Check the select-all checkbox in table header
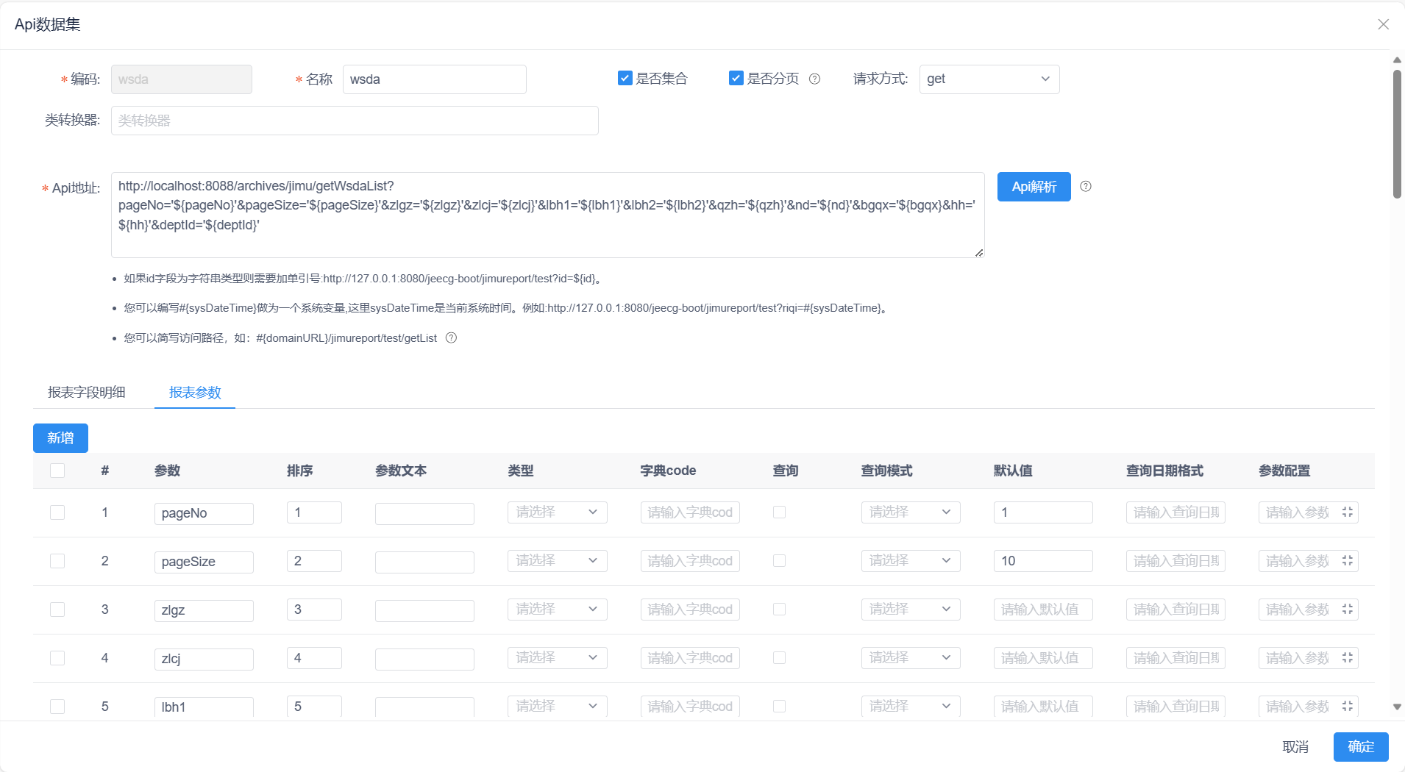Image resolution: width=1405 pixels, height=772 pixels. pyautogui.click(x=57, y=471)
